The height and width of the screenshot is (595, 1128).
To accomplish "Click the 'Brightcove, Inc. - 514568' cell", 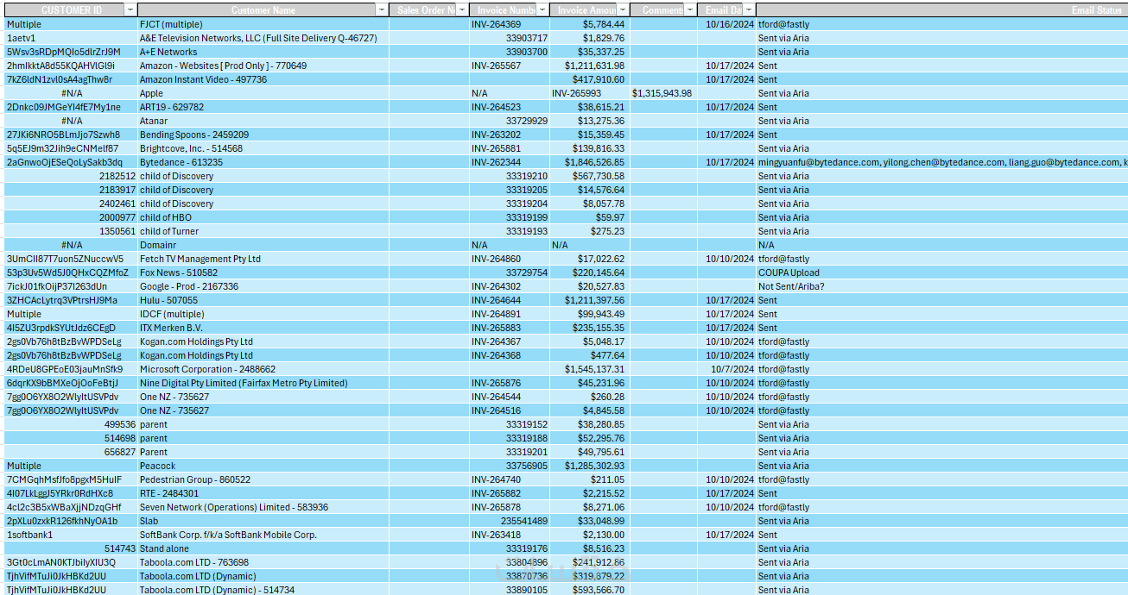I will [263, 148].
